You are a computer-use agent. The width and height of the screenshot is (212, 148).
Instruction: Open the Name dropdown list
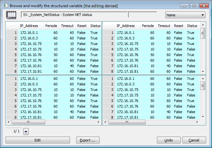coord(185,15)
